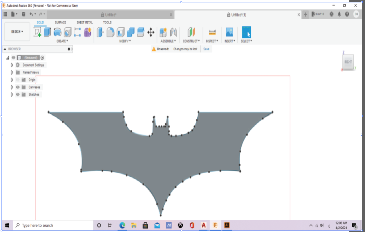Select the Revolve tool

pos(57,32)
